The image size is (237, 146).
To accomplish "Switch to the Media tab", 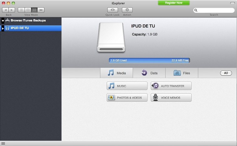I will click(x=116, y=73).
